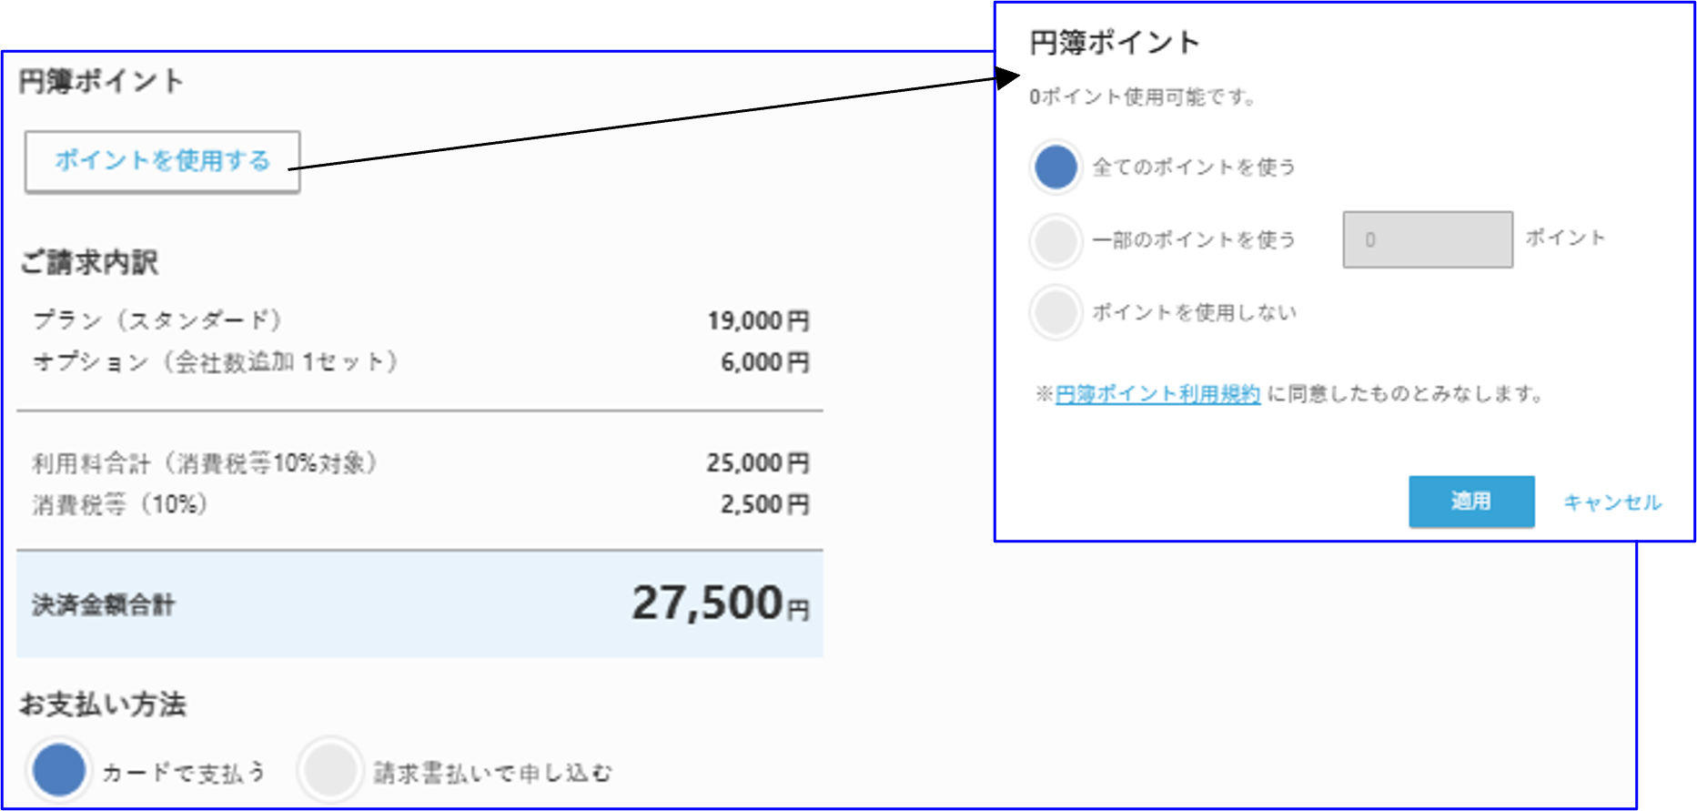
Task: Click the ポイント label beside the input
Action: pos(1566,238)
